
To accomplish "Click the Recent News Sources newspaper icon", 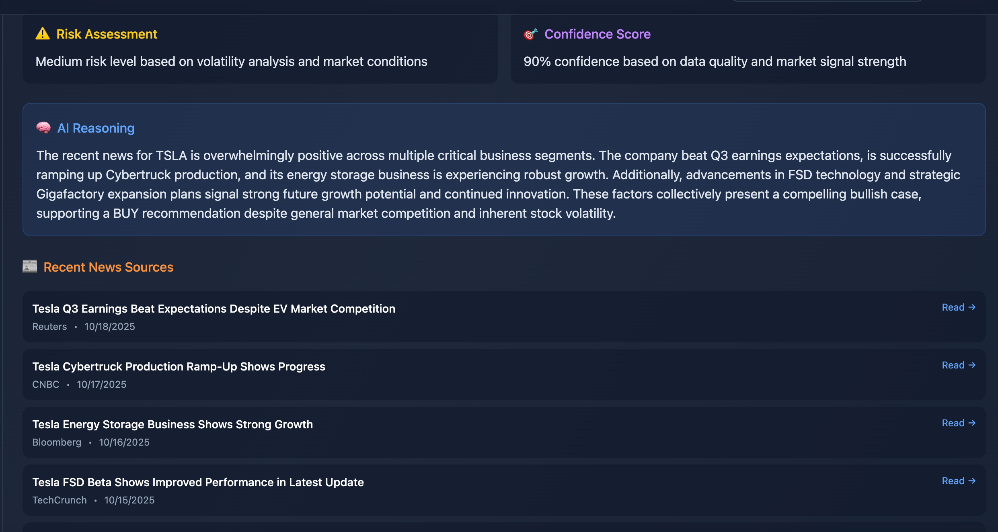I will click(x=30, y=266).
